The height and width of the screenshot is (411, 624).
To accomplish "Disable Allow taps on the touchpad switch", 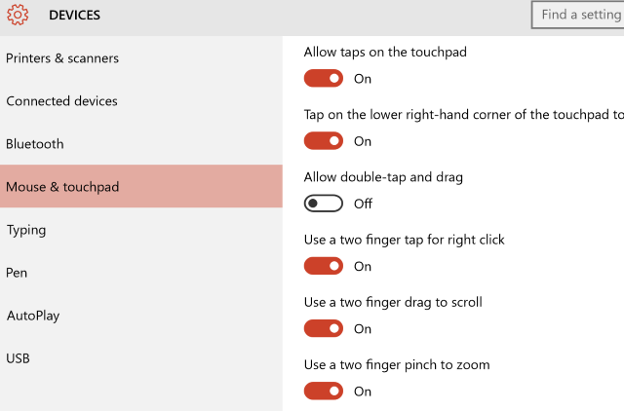I will tap(324, 79).
